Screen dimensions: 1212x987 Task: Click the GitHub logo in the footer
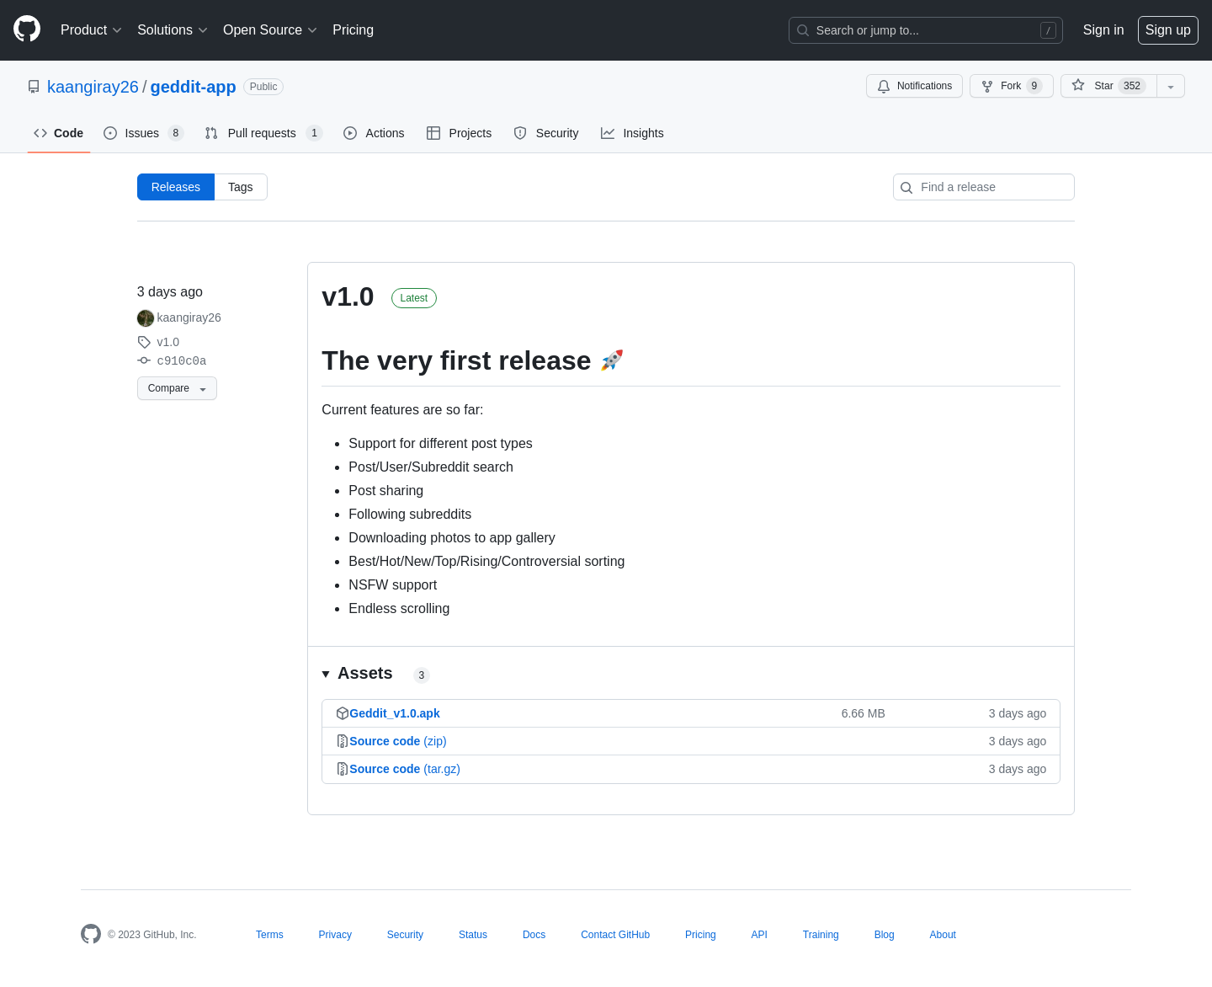pos(91,934)
